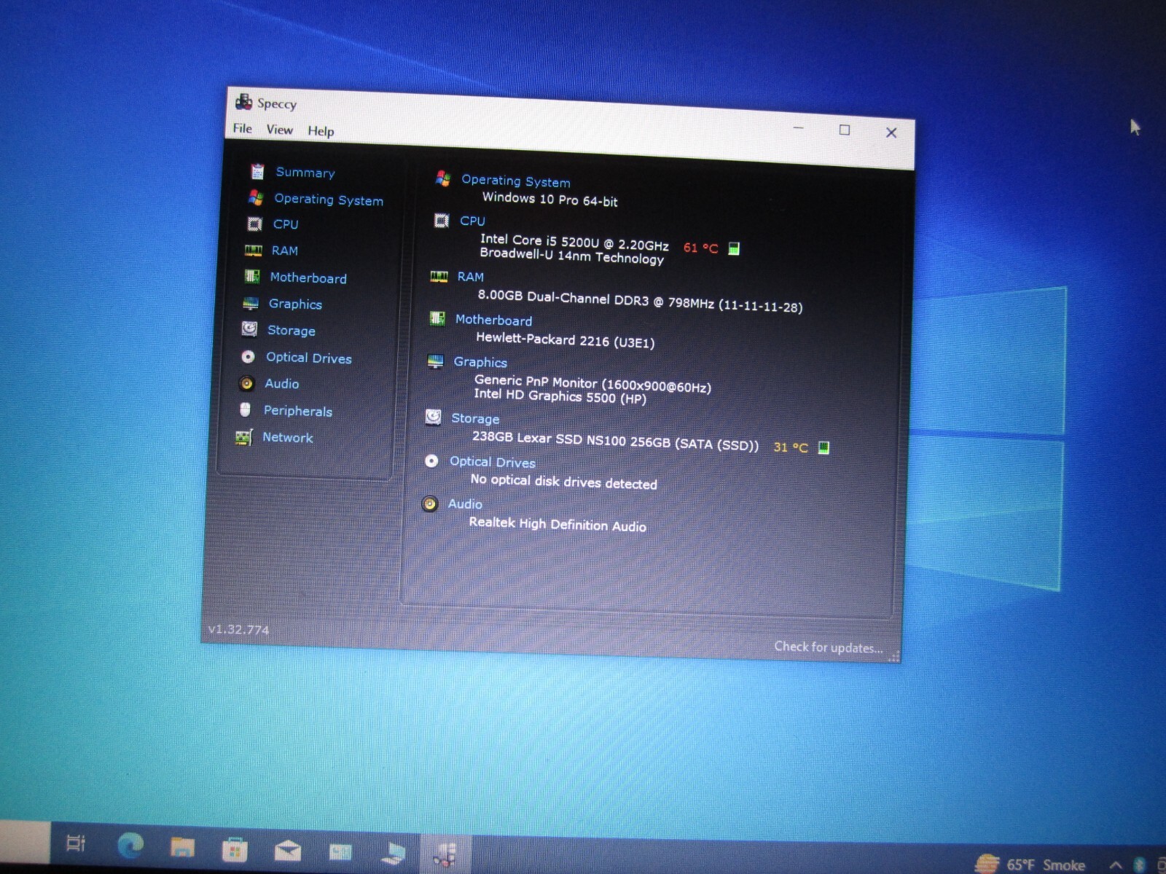Click the 65°F Smoke weather widget
This screenshot has height=874, width=1166.
click(1030, 864)
